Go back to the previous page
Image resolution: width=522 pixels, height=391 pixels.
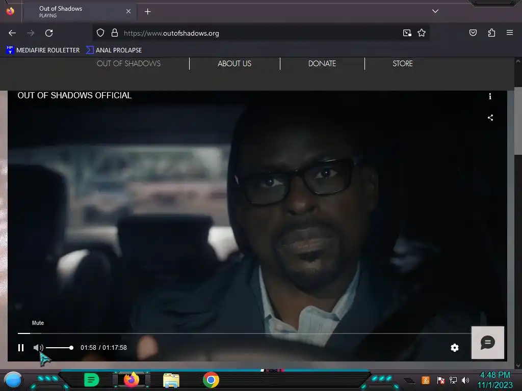click(12, 33)
